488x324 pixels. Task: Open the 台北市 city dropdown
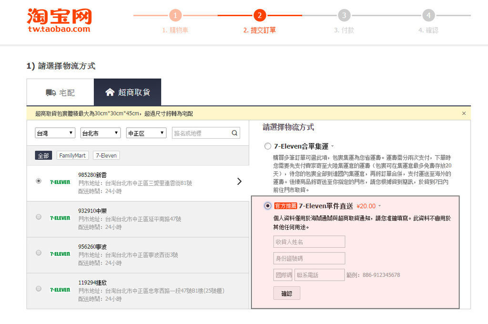point(100,133)
